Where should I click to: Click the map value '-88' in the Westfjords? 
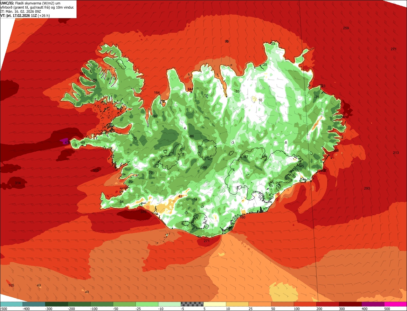click(94, 80)
